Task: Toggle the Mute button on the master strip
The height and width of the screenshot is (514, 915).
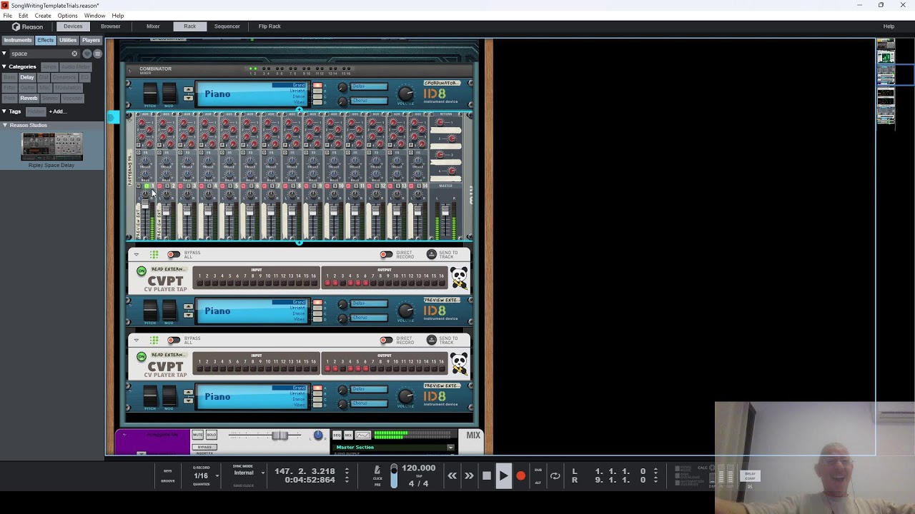Action: pyautogui.click(x=198, y=435)
